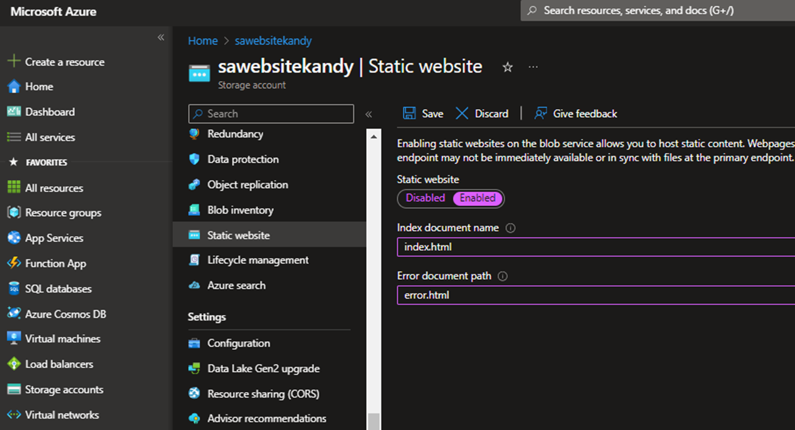The image size is (795, 430).
Task: Click Error document path info icon
Action: pos(502,276)
